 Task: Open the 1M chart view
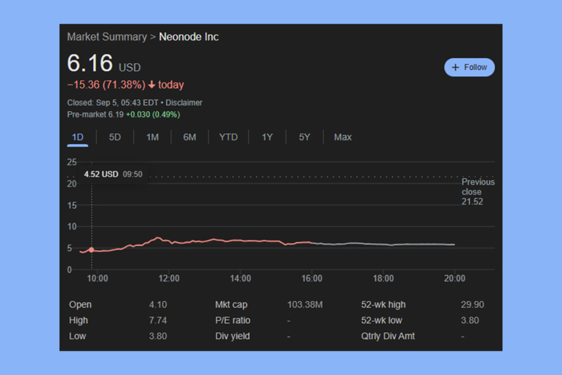pos(152,137)
